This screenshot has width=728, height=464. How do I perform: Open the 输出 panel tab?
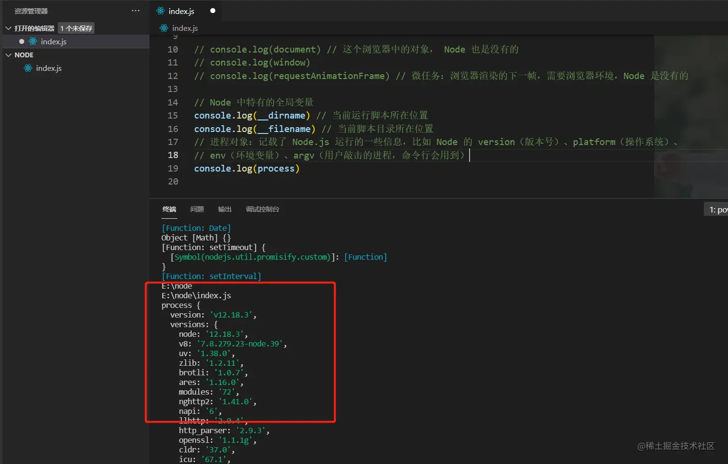click(225, 209)
